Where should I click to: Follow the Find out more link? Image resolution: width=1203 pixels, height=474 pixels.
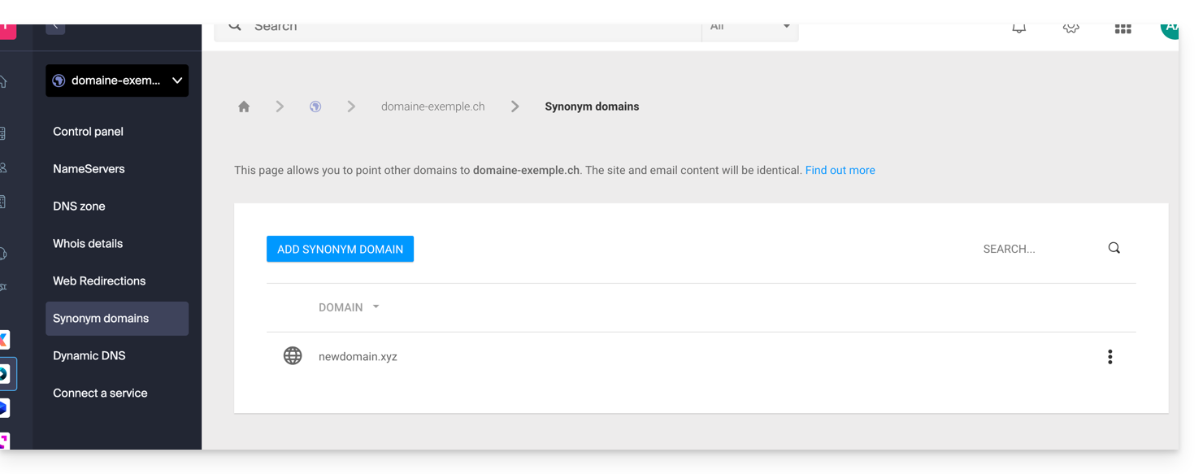click(x=840, y=171)
